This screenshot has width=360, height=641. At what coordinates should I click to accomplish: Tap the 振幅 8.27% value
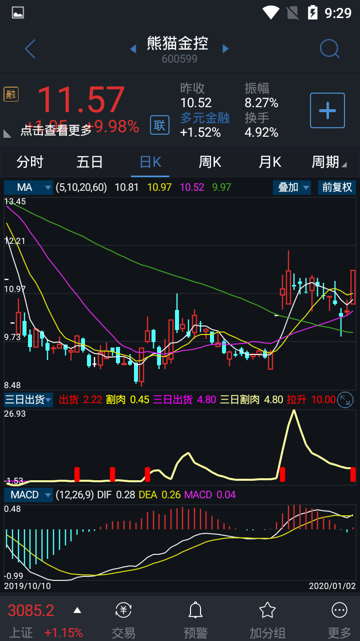[x=261, y=103]
